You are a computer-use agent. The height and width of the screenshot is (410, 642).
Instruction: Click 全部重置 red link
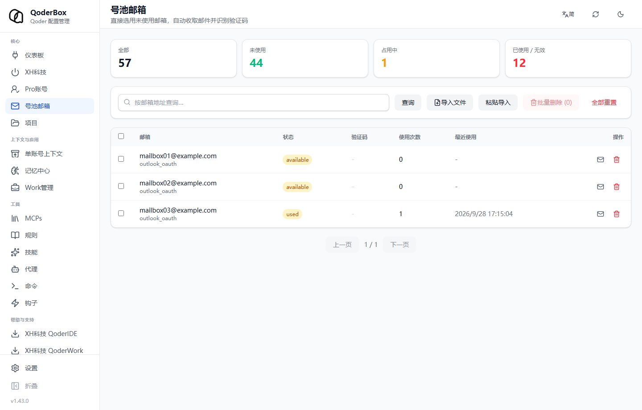(x=604, y=102)
